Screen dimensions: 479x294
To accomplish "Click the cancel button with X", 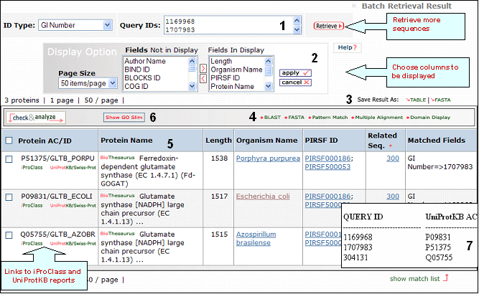I will tap(295, 82).
